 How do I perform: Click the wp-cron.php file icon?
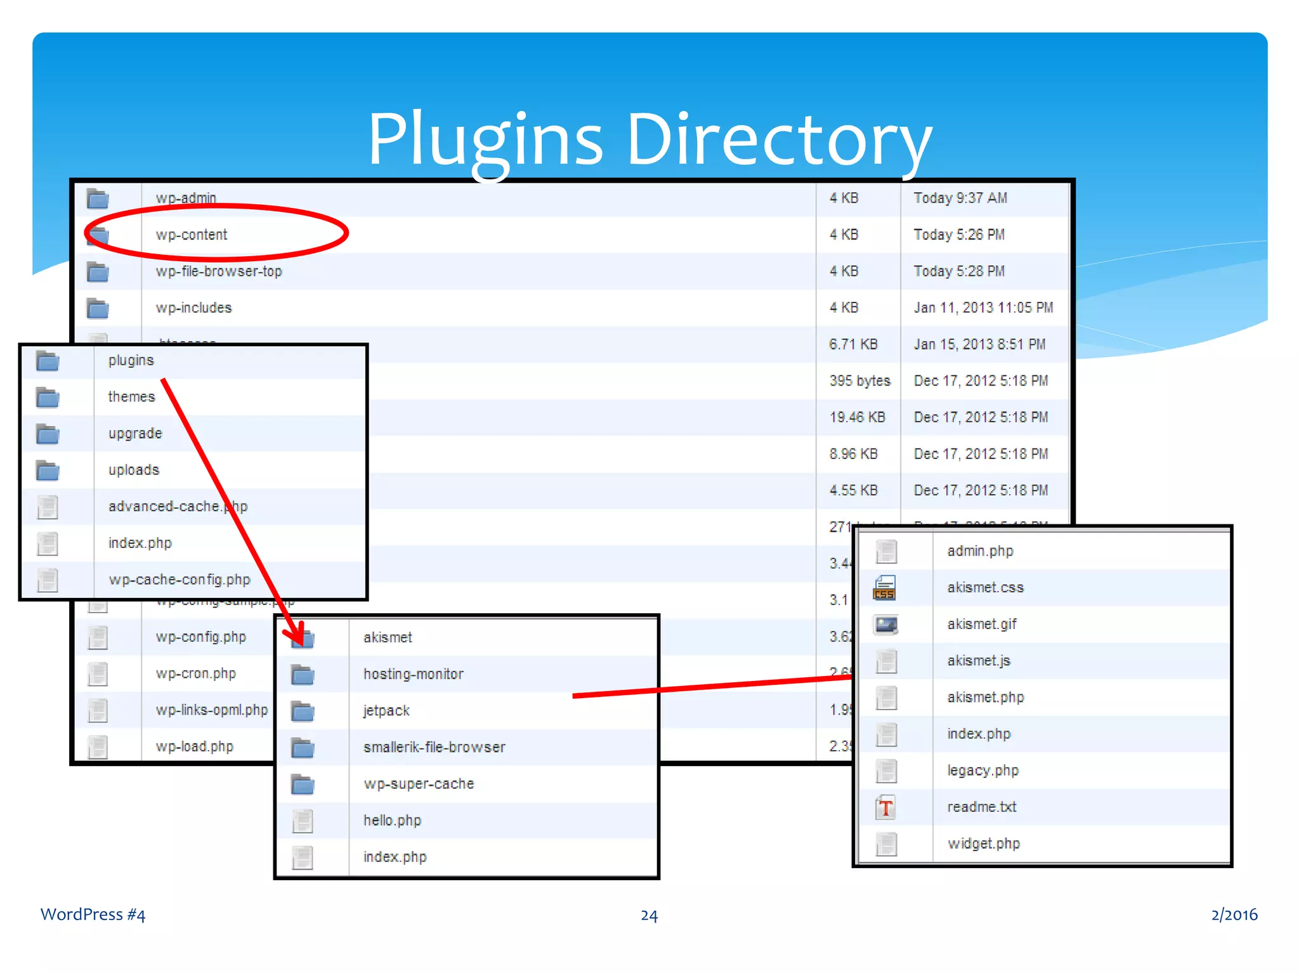pos(98,673)
